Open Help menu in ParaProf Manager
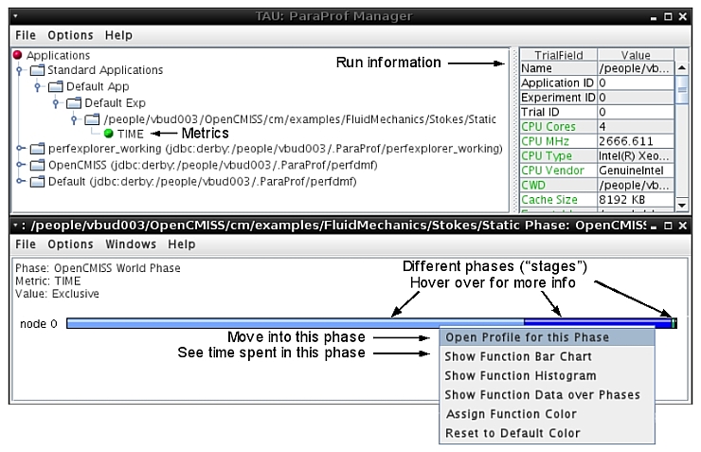Viewport: 701px width, 452px height. [x=118, y=35]
